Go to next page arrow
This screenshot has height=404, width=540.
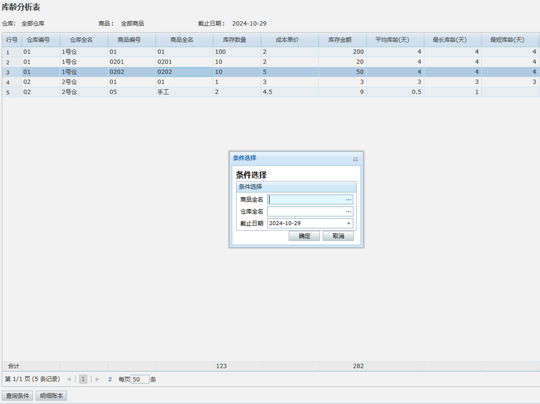pyautogui.click(x=98, y=379)
